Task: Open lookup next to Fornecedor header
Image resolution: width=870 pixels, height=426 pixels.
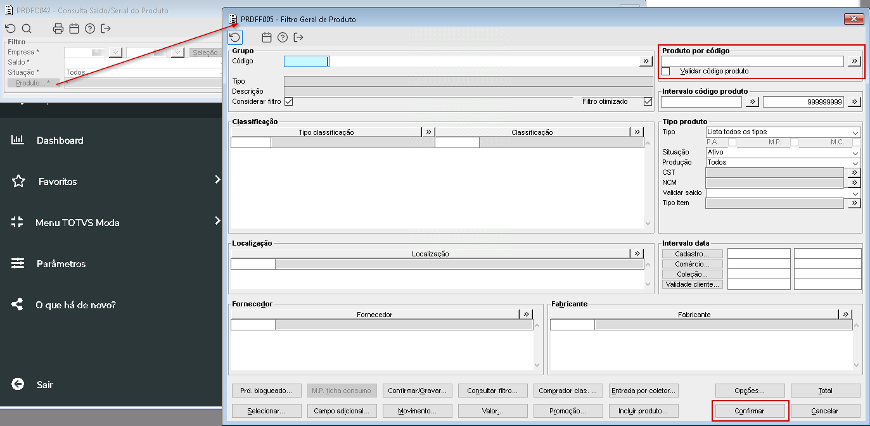Action: (x=526, y=315)
